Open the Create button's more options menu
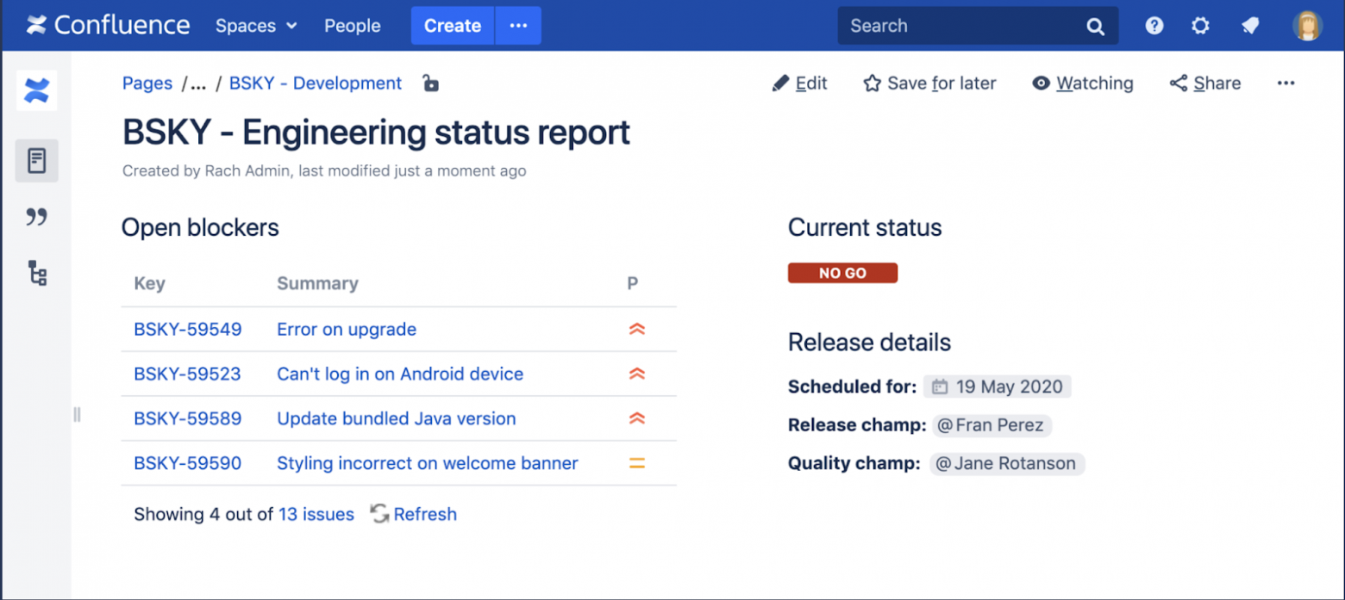The width and height of the screenshot is (1345, 600). pos(517,26)
